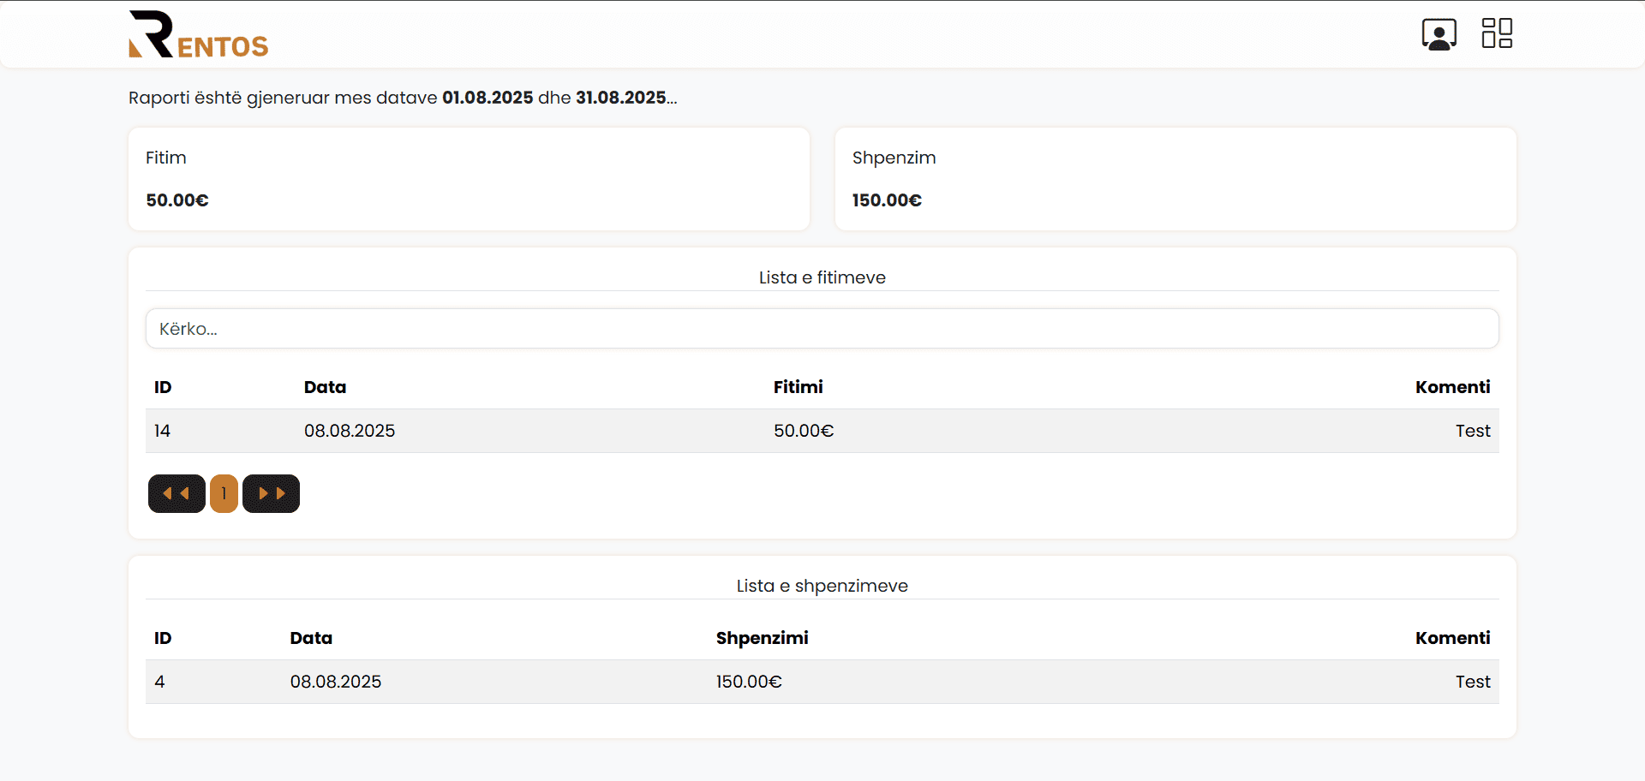This screenshot has height=781, width=1645.
Task: Click the Fitimi column header
Action: tap(798, 387)
